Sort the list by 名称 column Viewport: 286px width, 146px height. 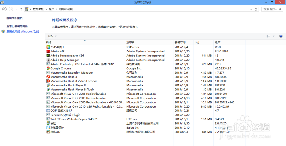point(85,42)
